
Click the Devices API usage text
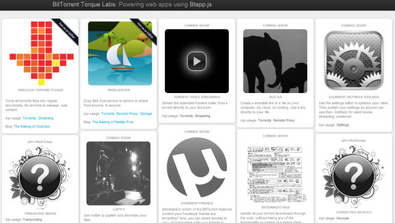click(343, 219)
